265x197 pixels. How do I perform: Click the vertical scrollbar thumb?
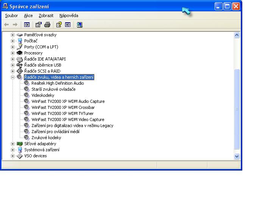pos(237,109)
